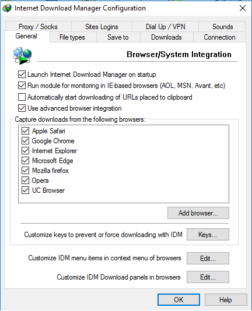The image size is (252, 311).
Task: Uncheck IE-based browsers monitoring module option
Action: click(x=22, y=86)
